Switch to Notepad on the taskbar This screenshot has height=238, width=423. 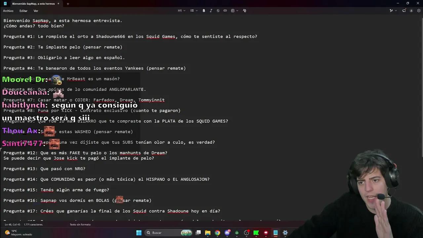coord(276,233)
